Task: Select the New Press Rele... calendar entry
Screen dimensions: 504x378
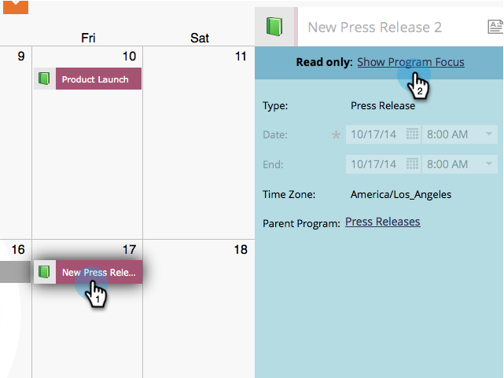Action: tap(99, 272)
